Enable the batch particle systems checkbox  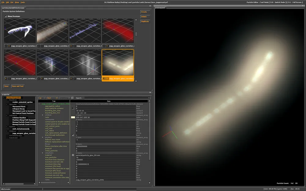(x=73, y=108)
